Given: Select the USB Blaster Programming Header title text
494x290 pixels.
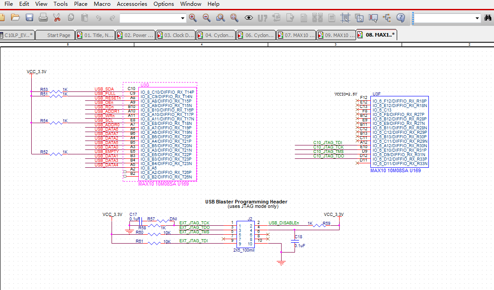Looking at the screenshot, I should click(246, 202).
